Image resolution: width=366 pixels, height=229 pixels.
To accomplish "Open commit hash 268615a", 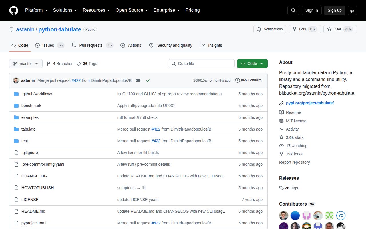I will point(200,80).
